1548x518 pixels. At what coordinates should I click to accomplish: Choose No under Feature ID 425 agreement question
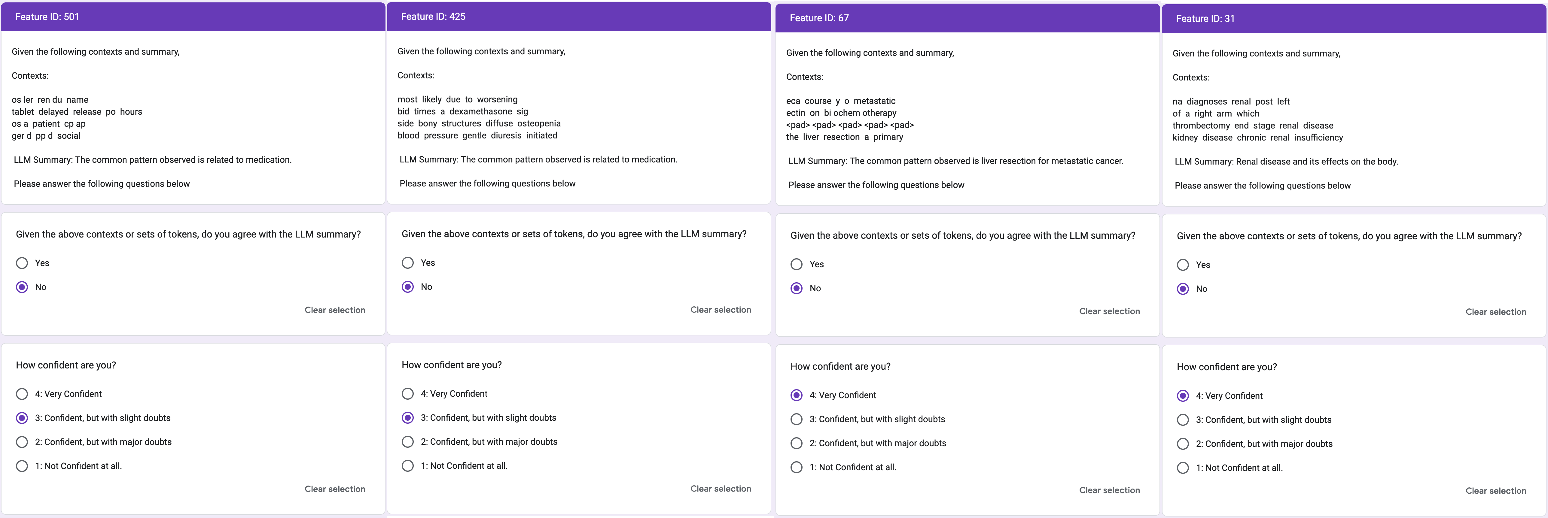tap(408, 287)
